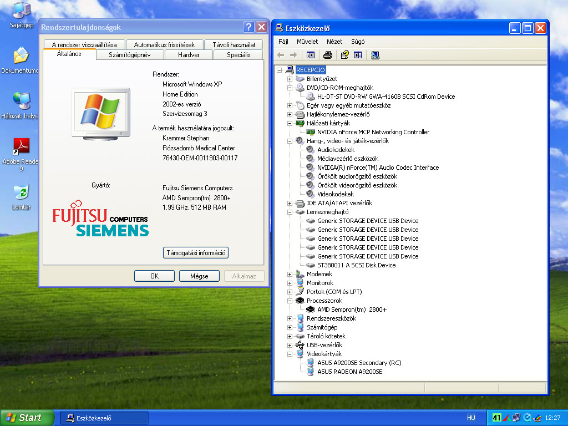Screen dimensions: 568x426
Task: Open the Dokumentumok folder desktop icon
Action: 19,60
